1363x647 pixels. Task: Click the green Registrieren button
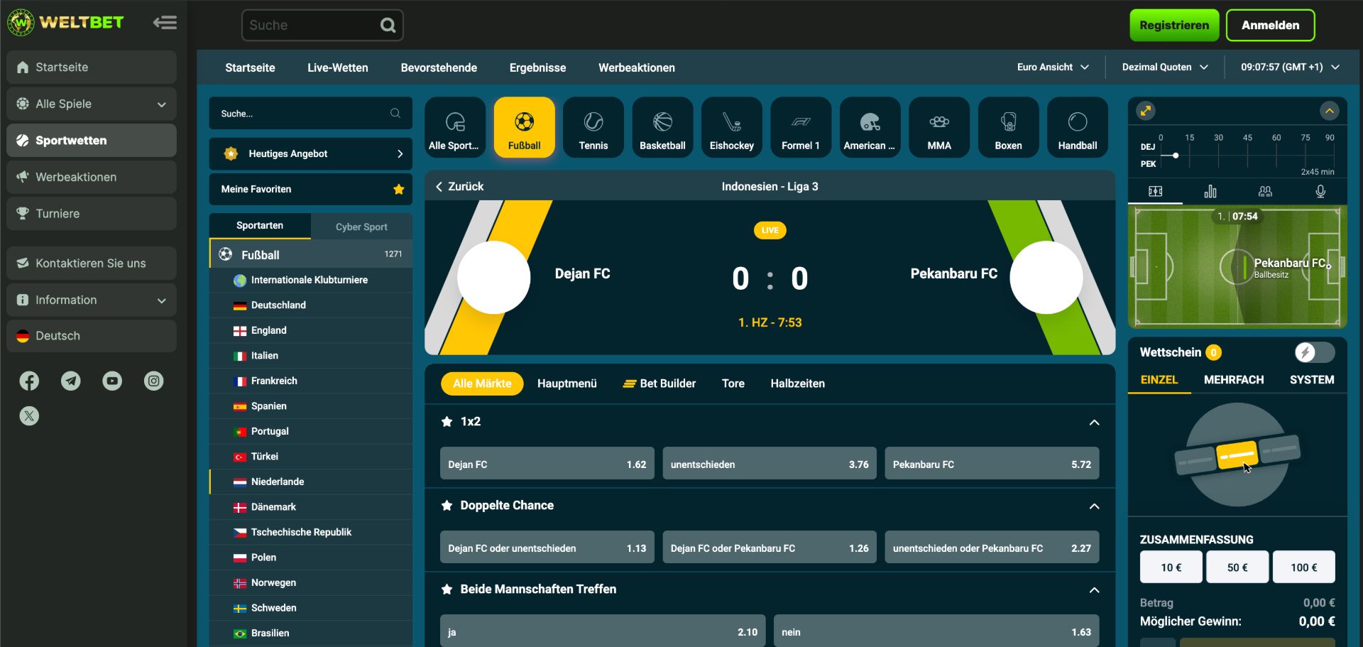click(1174, 26)
